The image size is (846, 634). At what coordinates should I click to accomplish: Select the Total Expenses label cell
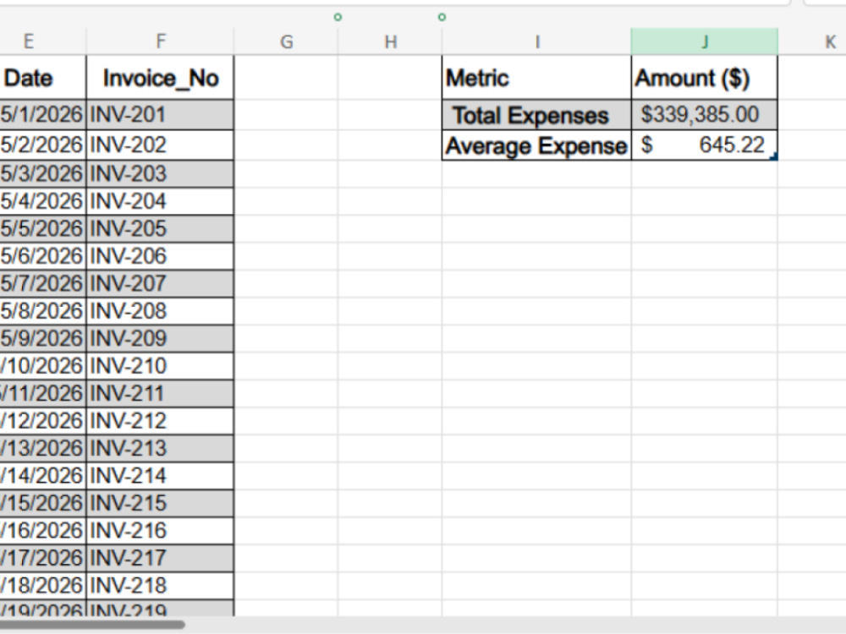pyautogui.click(x=536, y=115)
